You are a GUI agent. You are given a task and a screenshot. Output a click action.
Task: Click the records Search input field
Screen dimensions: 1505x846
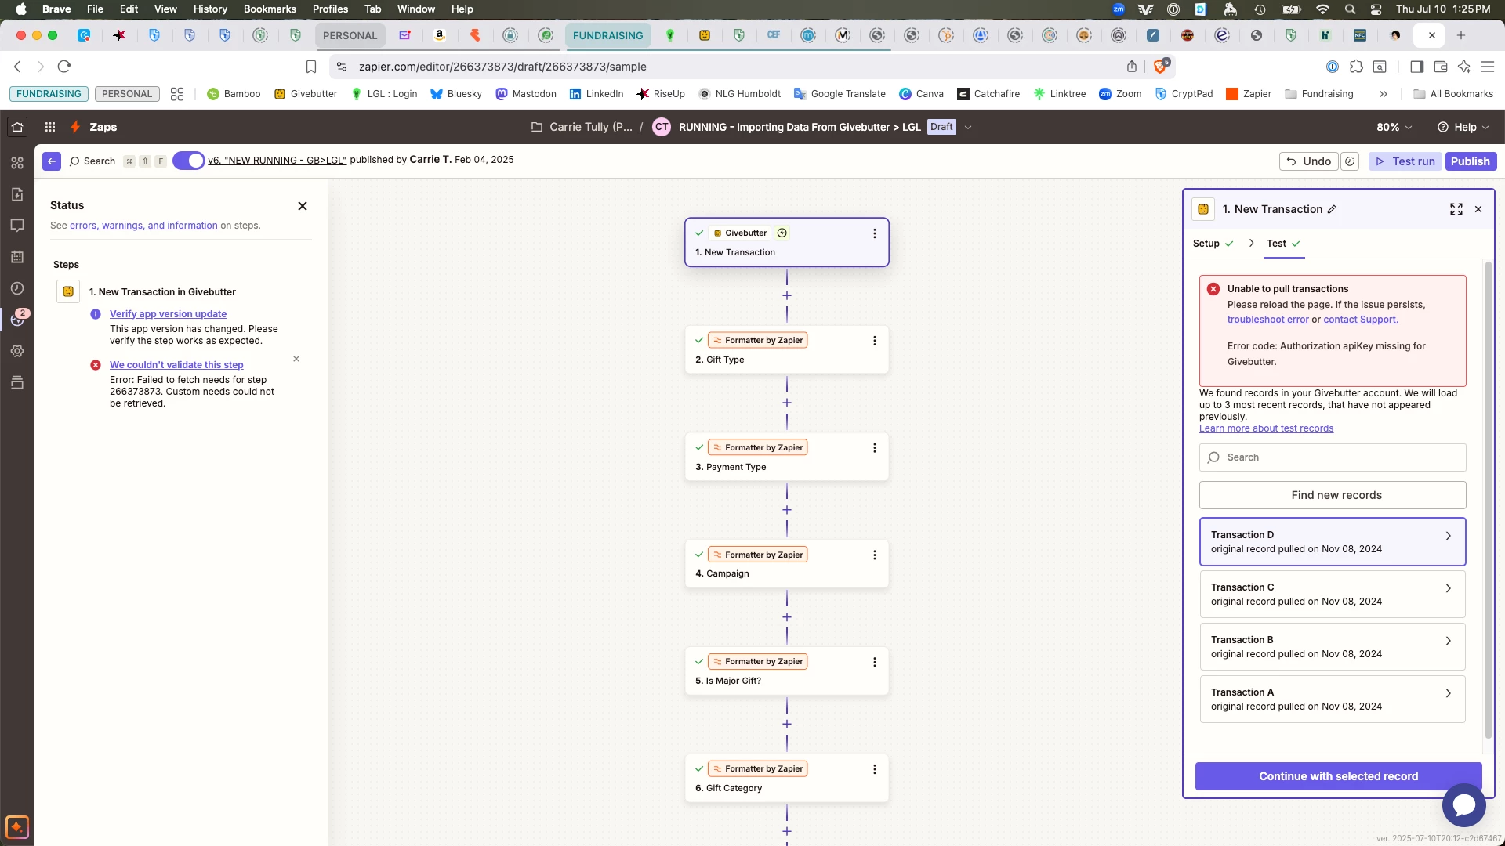coord(1333,457)
